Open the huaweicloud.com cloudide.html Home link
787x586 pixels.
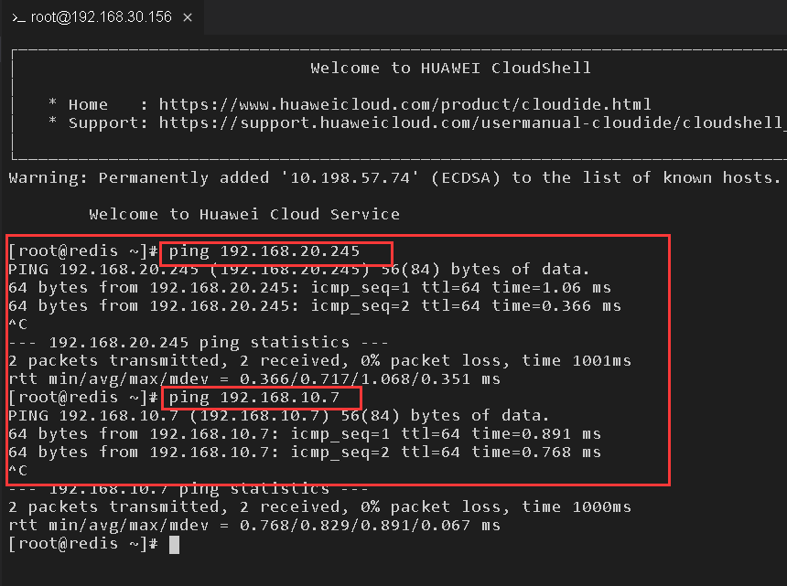[404, 104]
